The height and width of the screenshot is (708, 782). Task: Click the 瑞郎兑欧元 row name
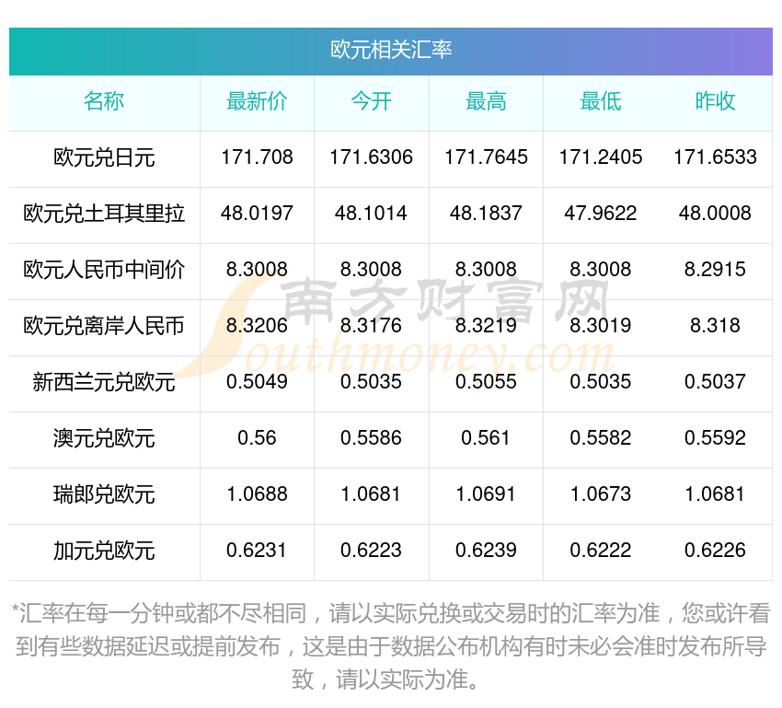[104, 494]
